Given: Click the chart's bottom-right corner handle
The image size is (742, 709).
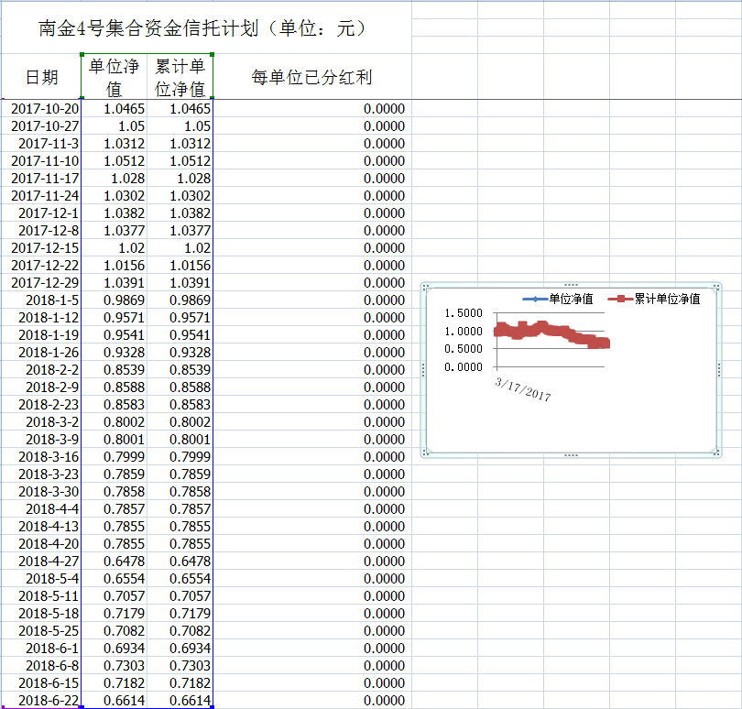Looking at the screenshot, I should pos(718,453).
